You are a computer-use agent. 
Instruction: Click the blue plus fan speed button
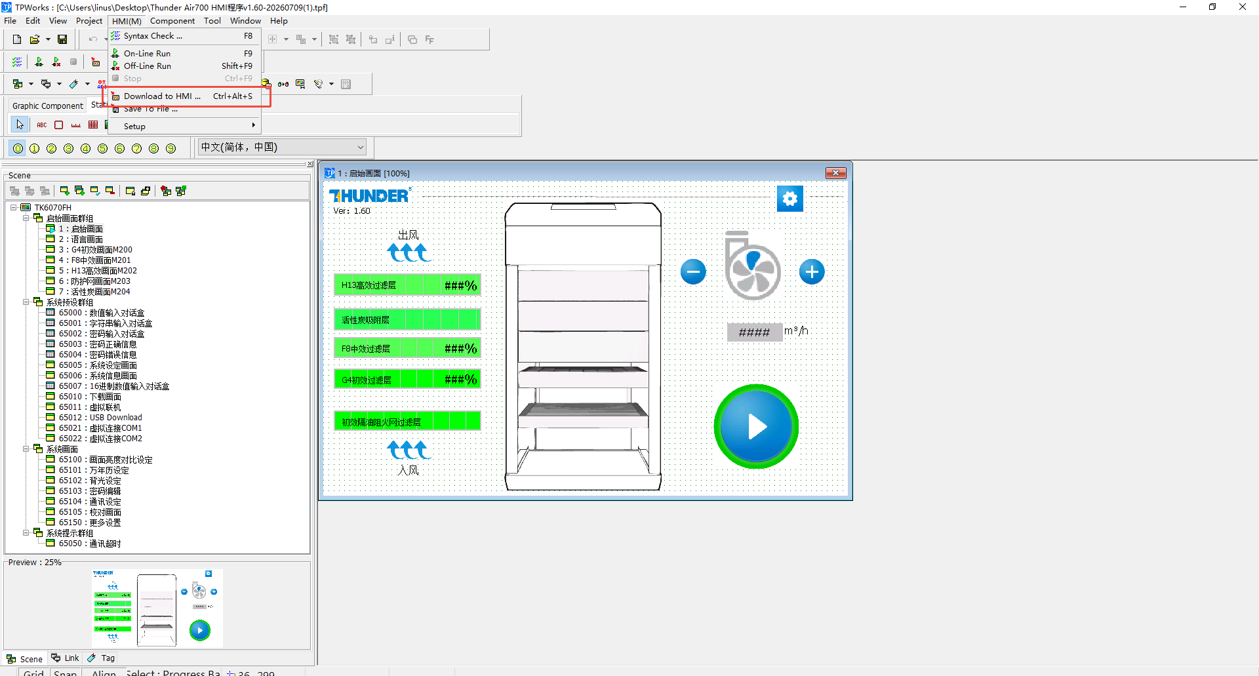812,271
